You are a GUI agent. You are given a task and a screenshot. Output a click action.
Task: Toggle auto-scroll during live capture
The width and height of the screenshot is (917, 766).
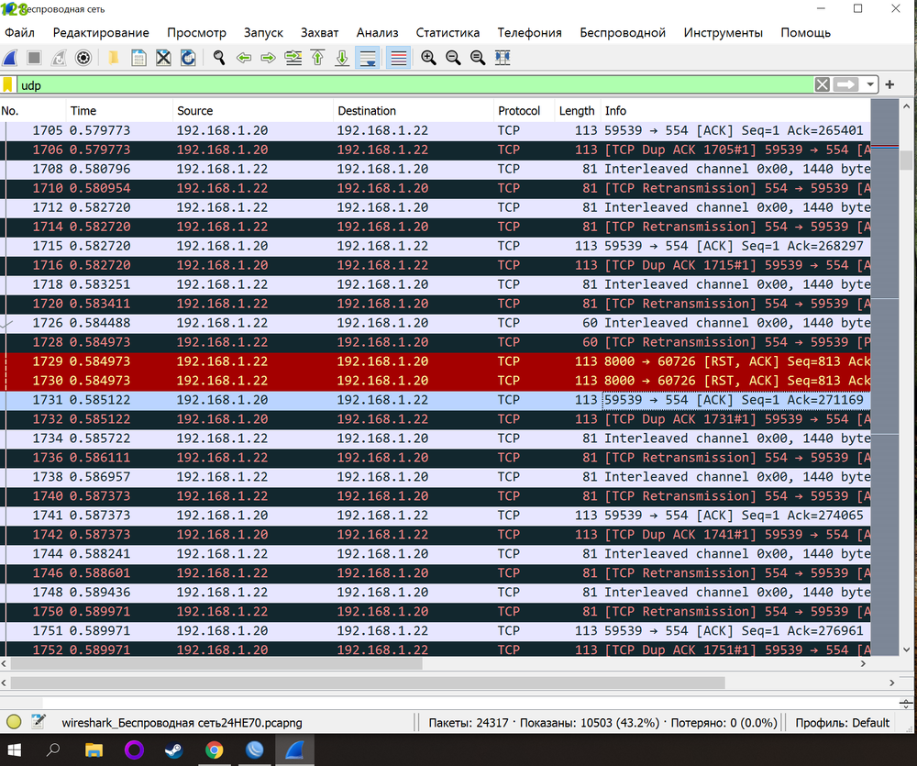point(368,58)
